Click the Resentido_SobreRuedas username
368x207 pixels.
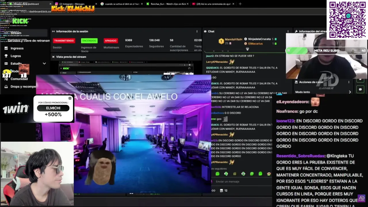click(301, 156)
